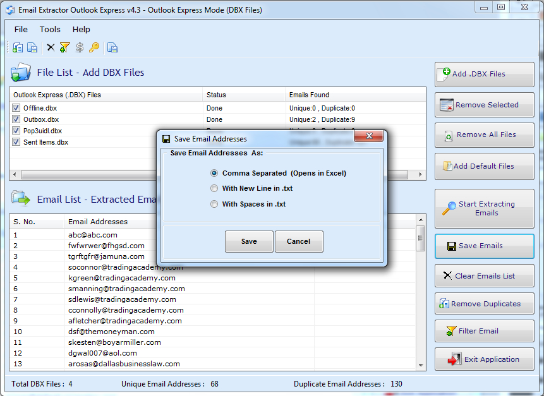The width and height of the screenshot is (544, 396).
Task: Click the S. No. column header
Action: pos(37,222)
